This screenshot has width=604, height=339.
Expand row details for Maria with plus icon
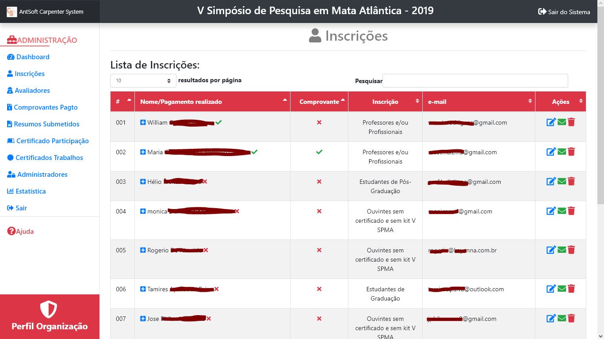(x=143, y=152)
